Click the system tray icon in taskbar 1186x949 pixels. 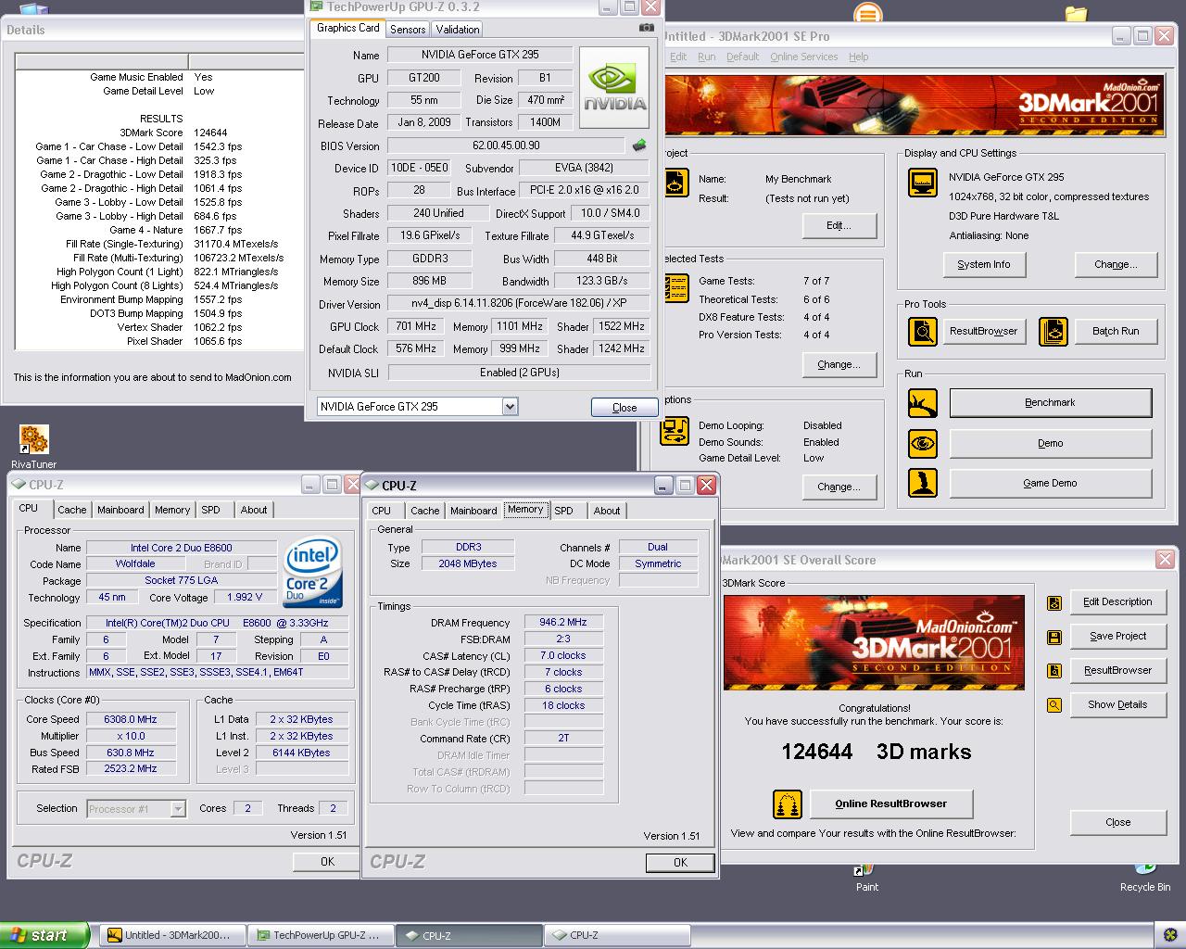click(x=1168, y=935)
